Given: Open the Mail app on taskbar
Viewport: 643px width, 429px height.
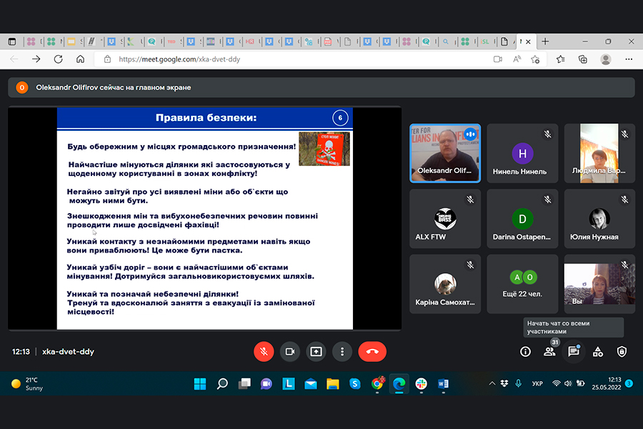Looking at the screenshot, I should click(x=311, y=384).
